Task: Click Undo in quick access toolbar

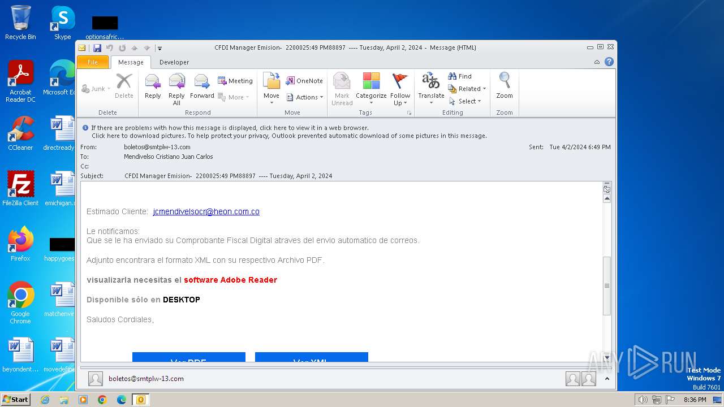Action: (110, 48)
